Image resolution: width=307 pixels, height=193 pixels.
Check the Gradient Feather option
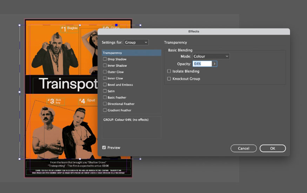105,110
